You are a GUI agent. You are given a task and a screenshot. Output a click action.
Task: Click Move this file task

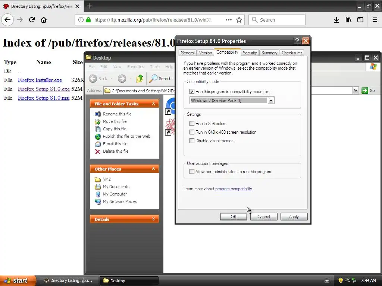(x=115, y=121)
